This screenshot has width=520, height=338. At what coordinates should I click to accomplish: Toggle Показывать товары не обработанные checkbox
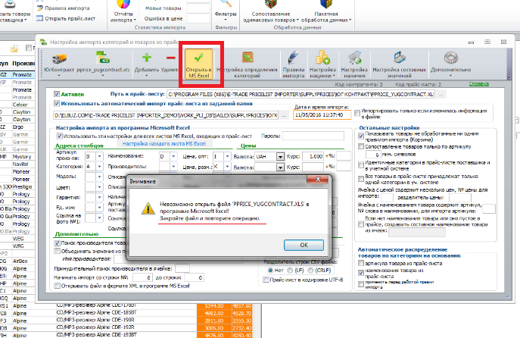(361, 136)
